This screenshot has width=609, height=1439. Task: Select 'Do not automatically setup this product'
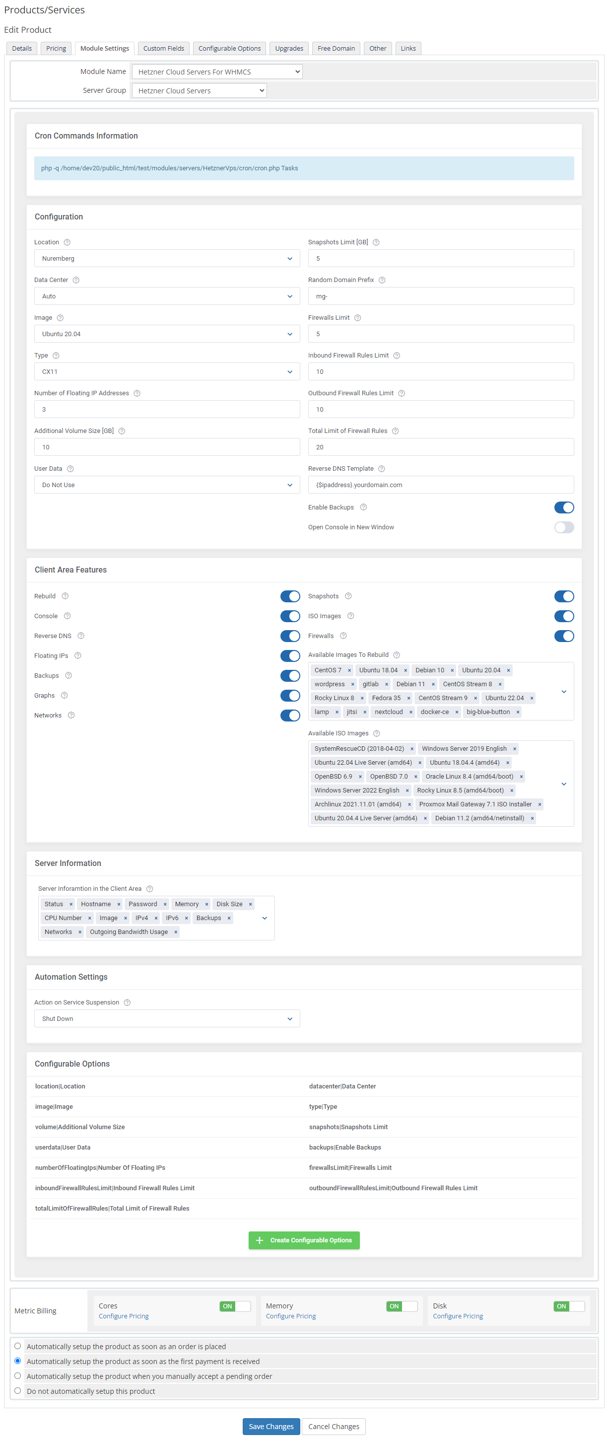18,1390
